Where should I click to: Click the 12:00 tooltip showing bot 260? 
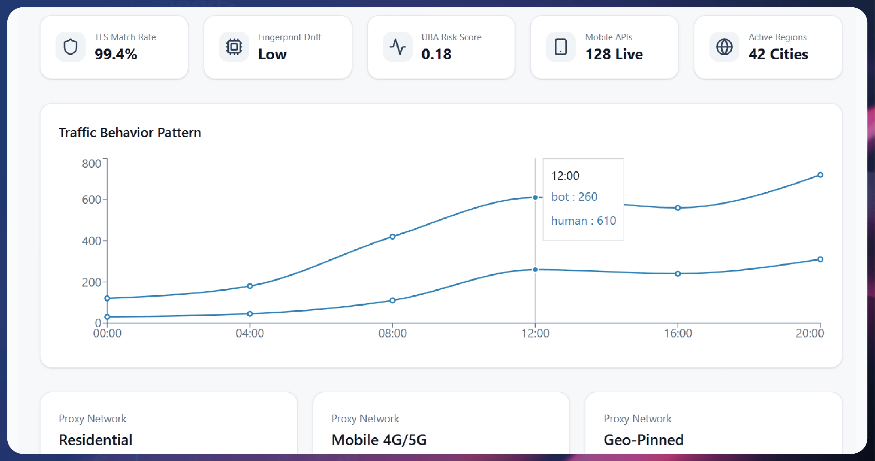click(x=583, y=199)
